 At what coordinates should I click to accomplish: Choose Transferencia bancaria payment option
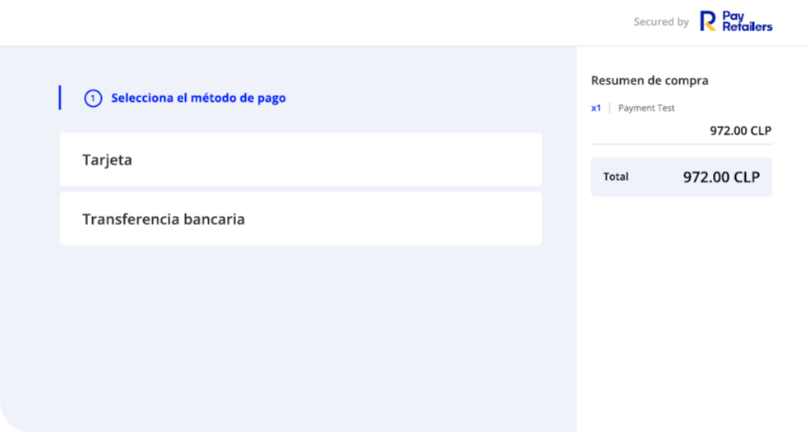[x=301, y=219]
